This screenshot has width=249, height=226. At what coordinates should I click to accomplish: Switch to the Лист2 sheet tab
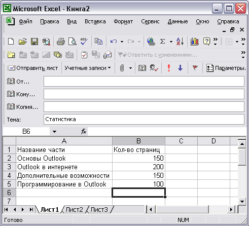coord(75,210)
